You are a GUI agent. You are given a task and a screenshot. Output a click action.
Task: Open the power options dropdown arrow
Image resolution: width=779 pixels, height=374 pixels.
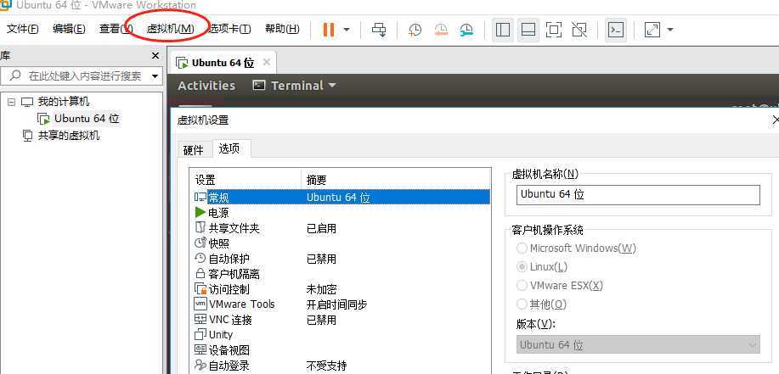coord(347,30)
